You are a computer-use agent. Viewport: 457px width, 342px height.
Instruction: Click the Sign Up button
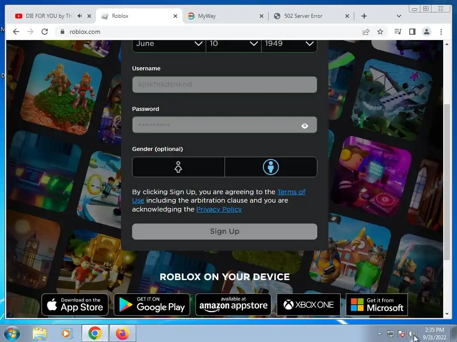tap(224, 232)
